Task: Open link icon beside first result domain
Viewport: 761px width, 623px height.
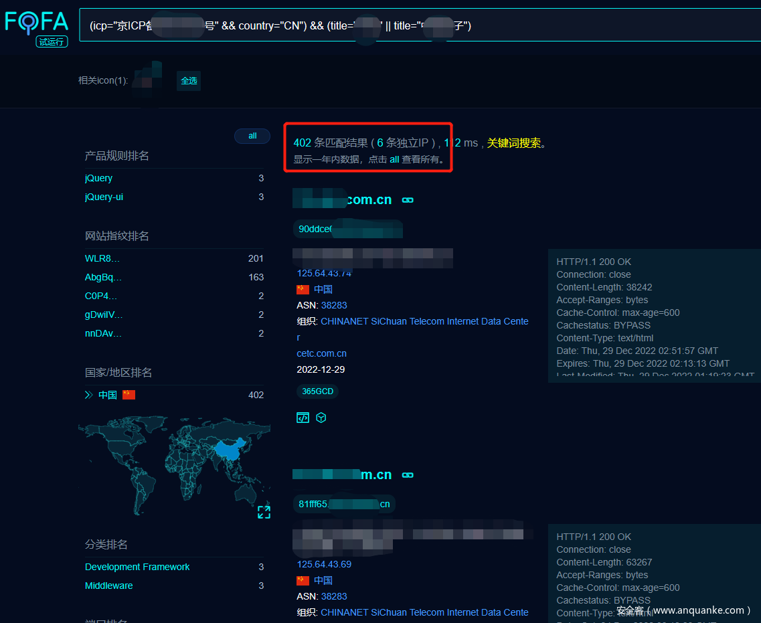Action: (407, 200)
